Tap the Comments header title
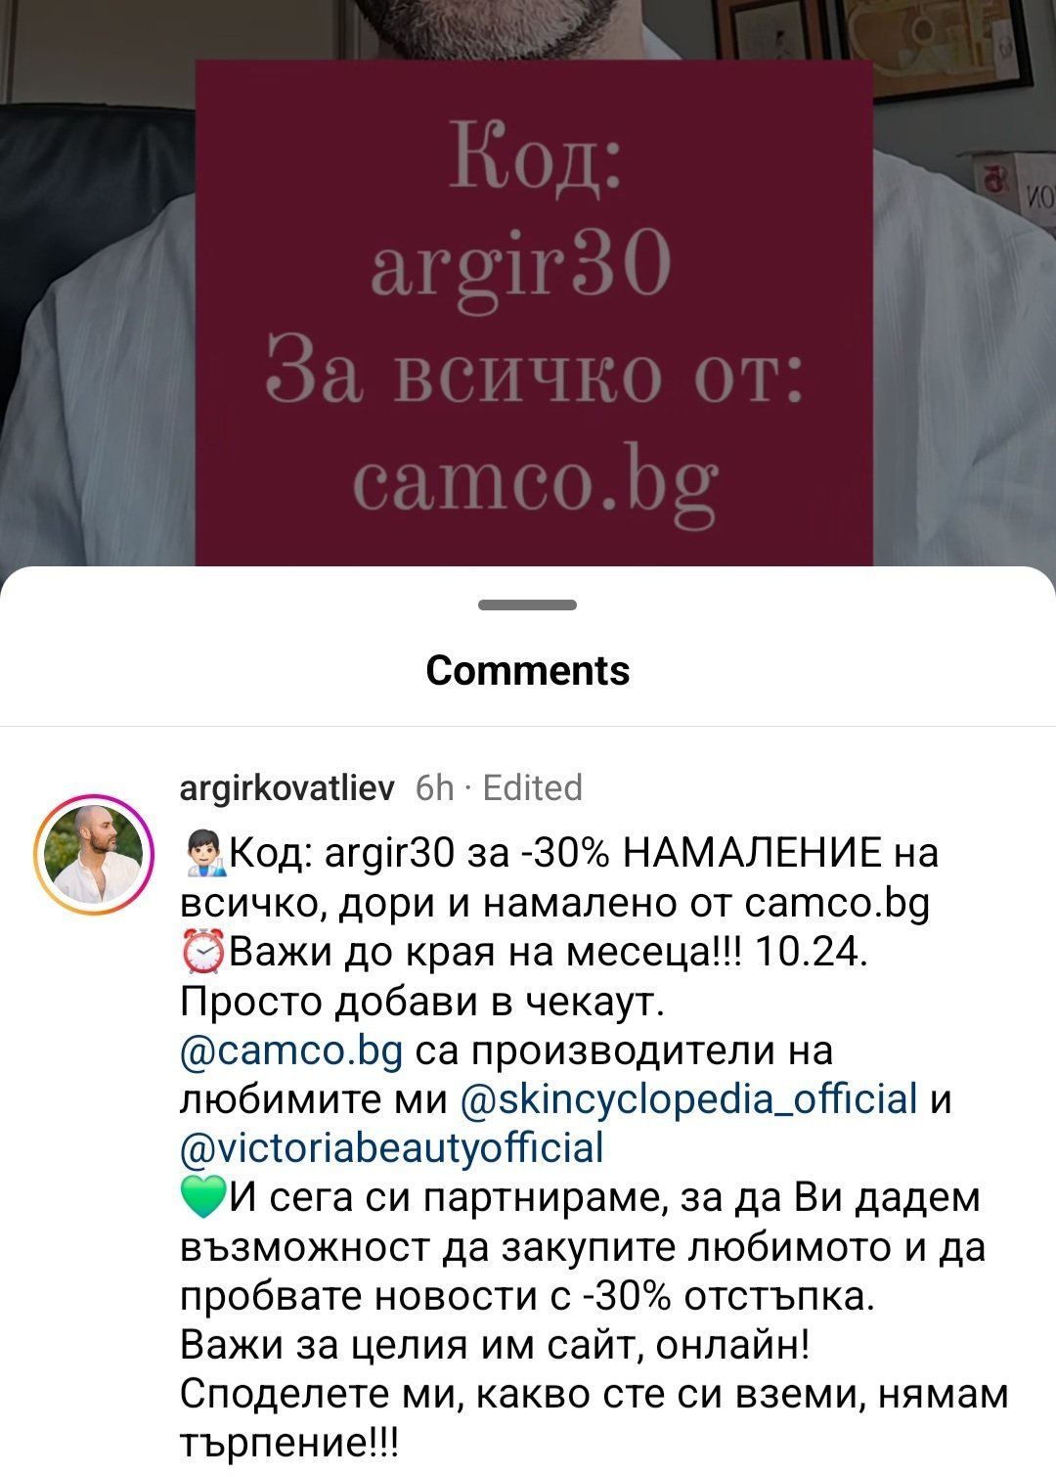The width and height of the screenshot is (1056, 1477). point(528,671)
